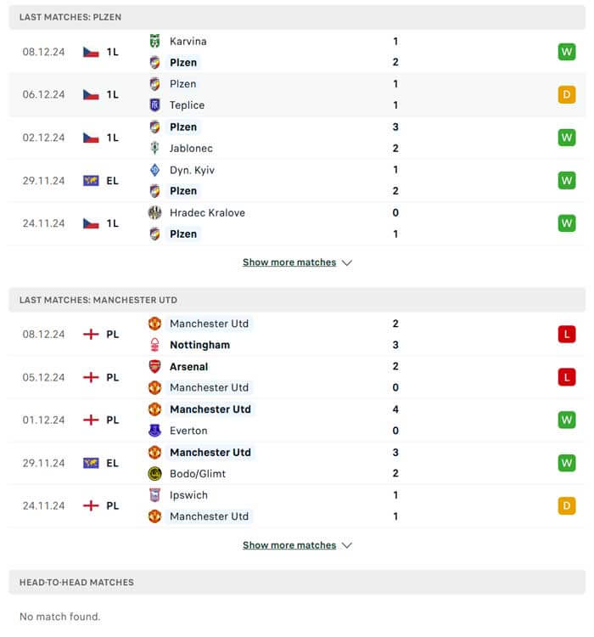Click the Ipswich club badge

(154, 495)
